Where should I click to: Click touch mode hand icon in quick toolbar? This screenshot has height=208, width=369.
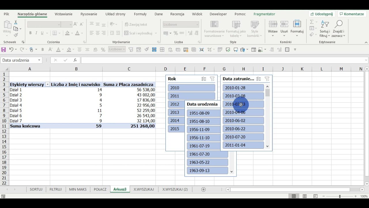click(31, 50)
